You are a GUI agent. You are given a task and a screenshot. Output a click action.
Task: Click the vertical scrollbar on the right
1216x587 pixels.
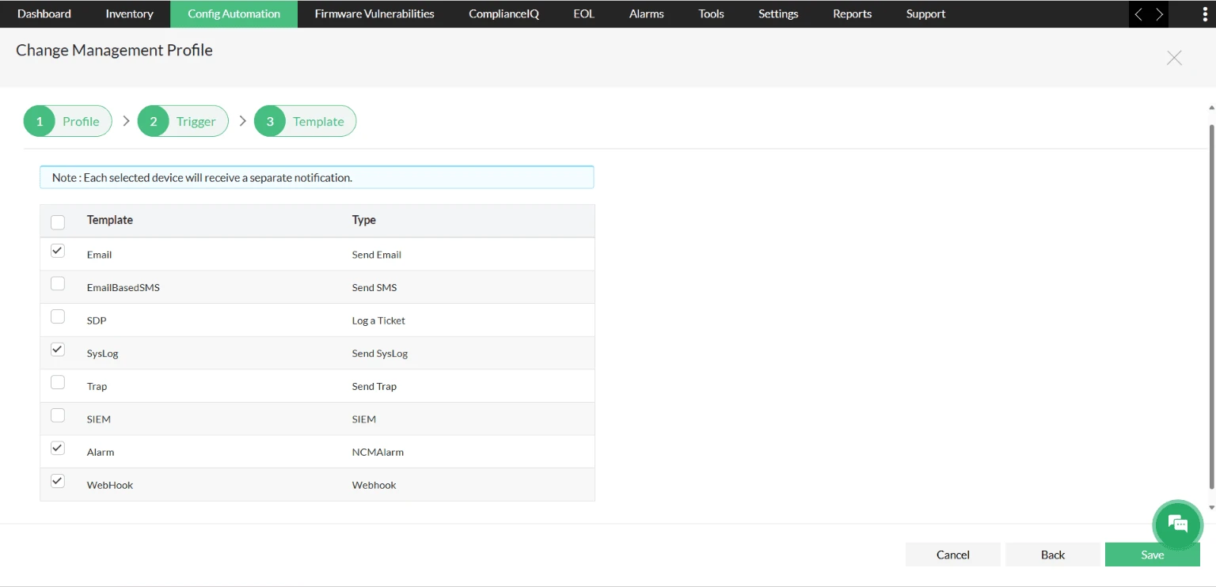click(x=1211, y=309)
